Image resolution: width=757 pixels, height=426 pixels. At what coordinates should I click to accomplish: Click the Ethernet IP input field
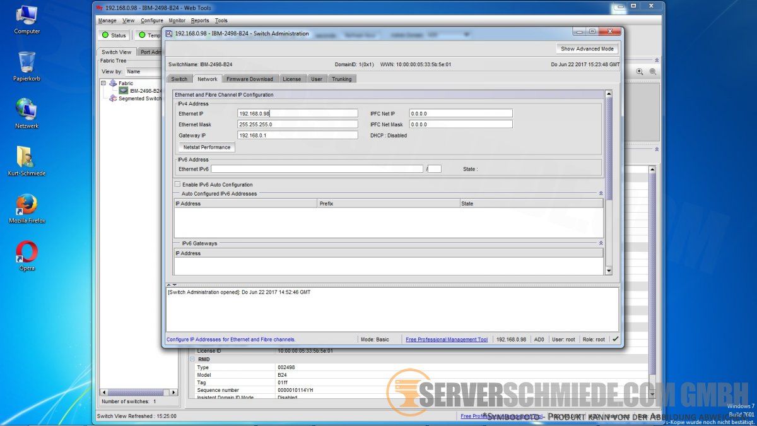(297, 114)
